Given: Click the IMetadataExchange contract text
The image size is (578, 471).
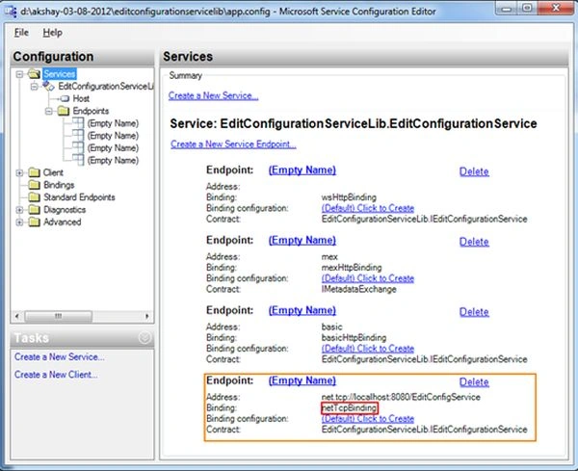Looking at the screenshot, I should (359, 289).
